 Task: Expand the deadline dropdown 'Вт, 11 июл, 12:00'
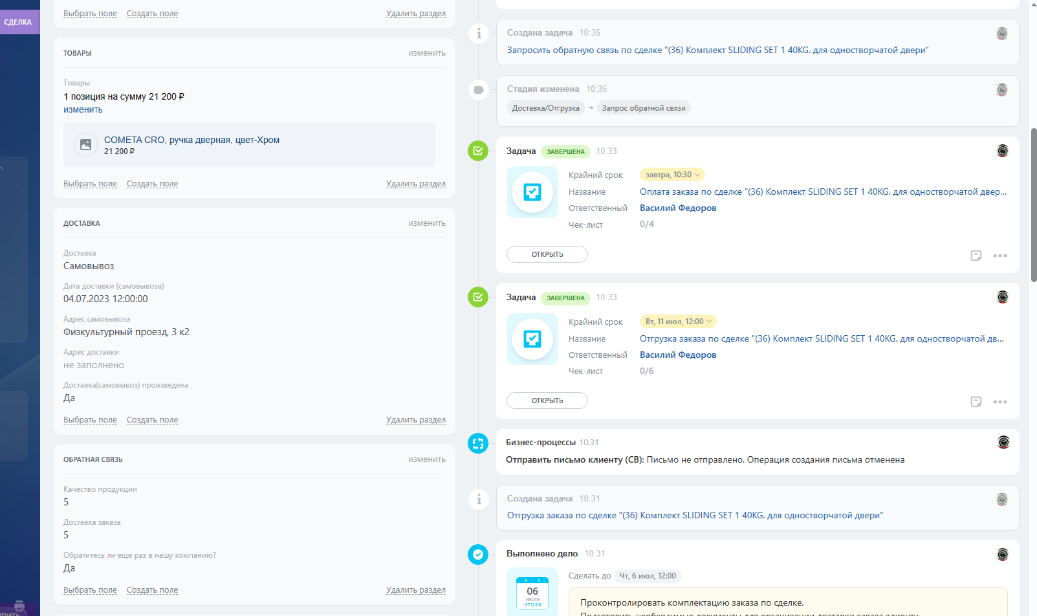click(x=678, y=322)
